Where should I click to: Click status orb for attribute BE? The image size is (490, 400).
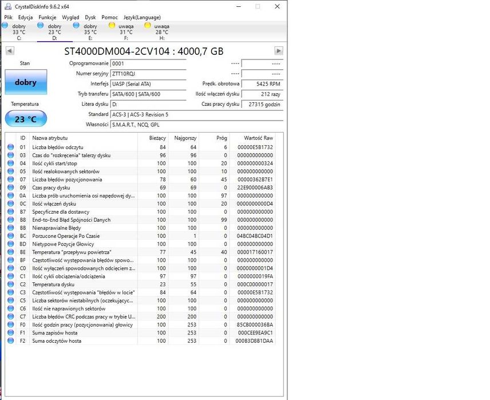(11, 252)
